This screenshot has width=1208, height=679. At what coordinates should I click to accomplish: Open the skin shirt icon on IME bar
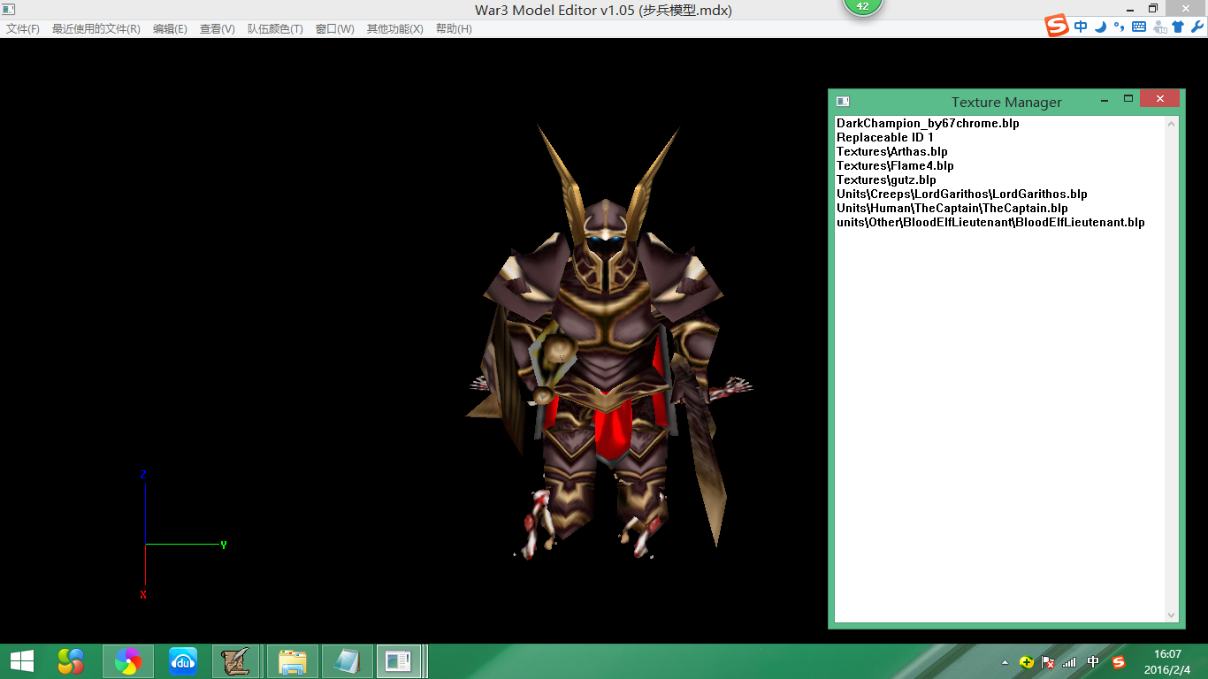click(1178, 27)
